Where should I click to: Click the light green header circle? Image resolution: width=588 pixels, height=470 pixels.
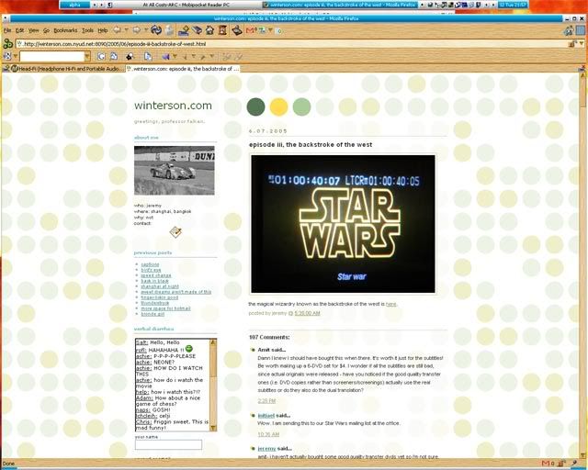(x=301, y=106)
